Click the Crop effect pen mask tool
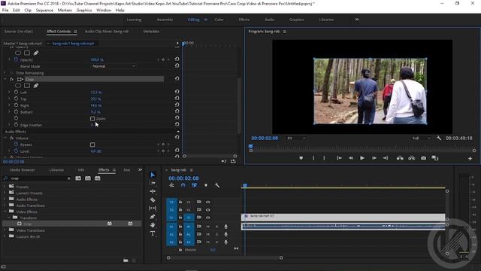This screenshot has height=271, width=481. coord(36,86)
